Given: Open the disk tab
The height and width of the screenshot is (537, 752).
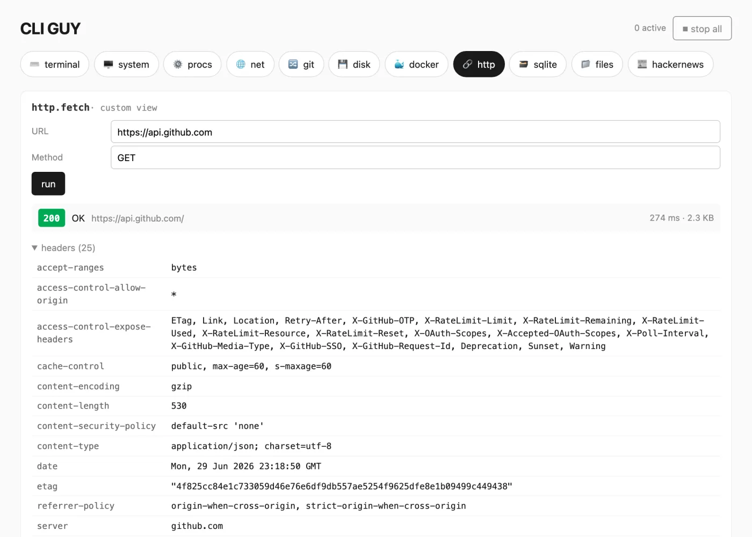Looking at the screenshot, I should click(354, 64).
